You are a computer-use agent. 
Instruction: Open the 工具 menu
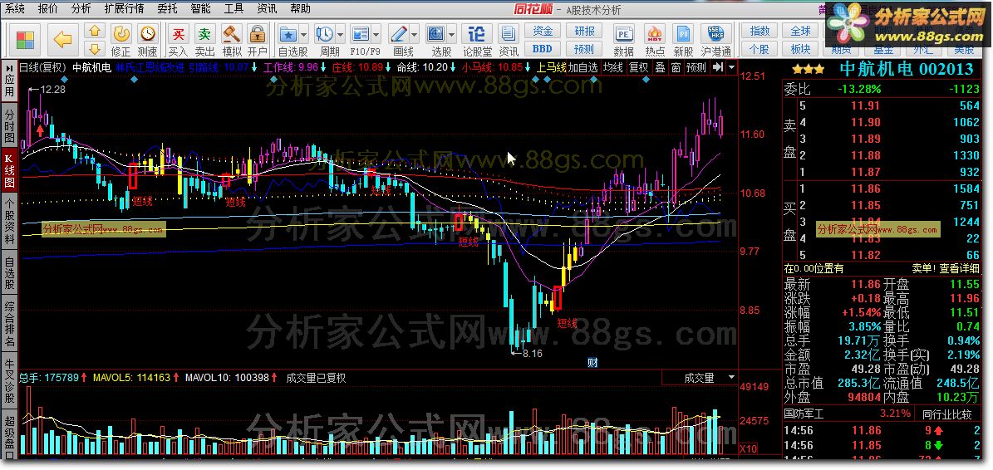[x=234, y=9]
